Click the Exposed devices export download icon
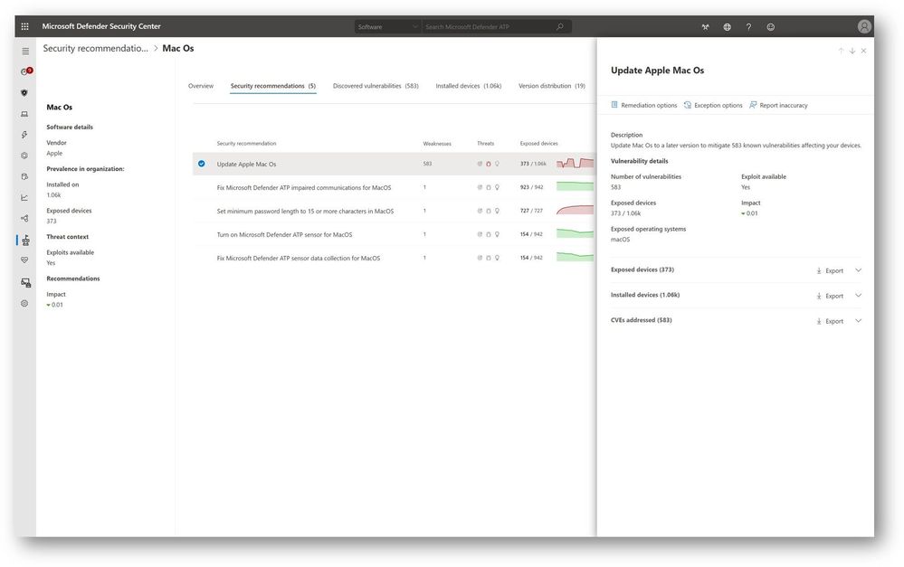 819,270
